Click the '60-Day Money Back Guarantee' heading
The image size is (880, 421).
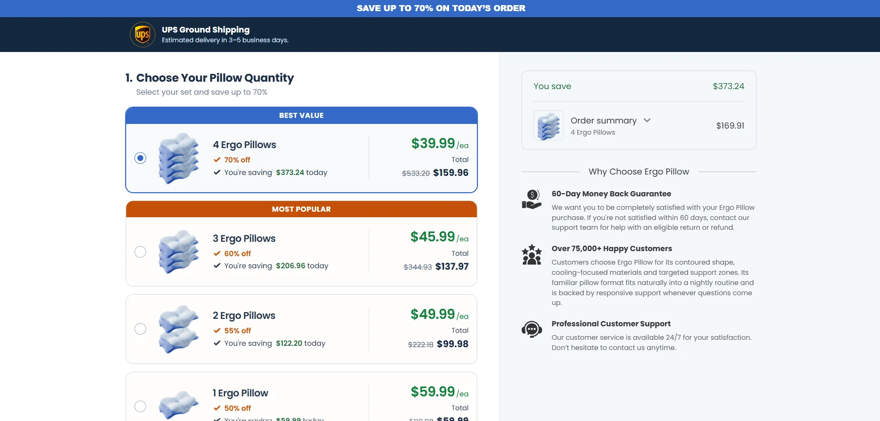coord(611,194)
